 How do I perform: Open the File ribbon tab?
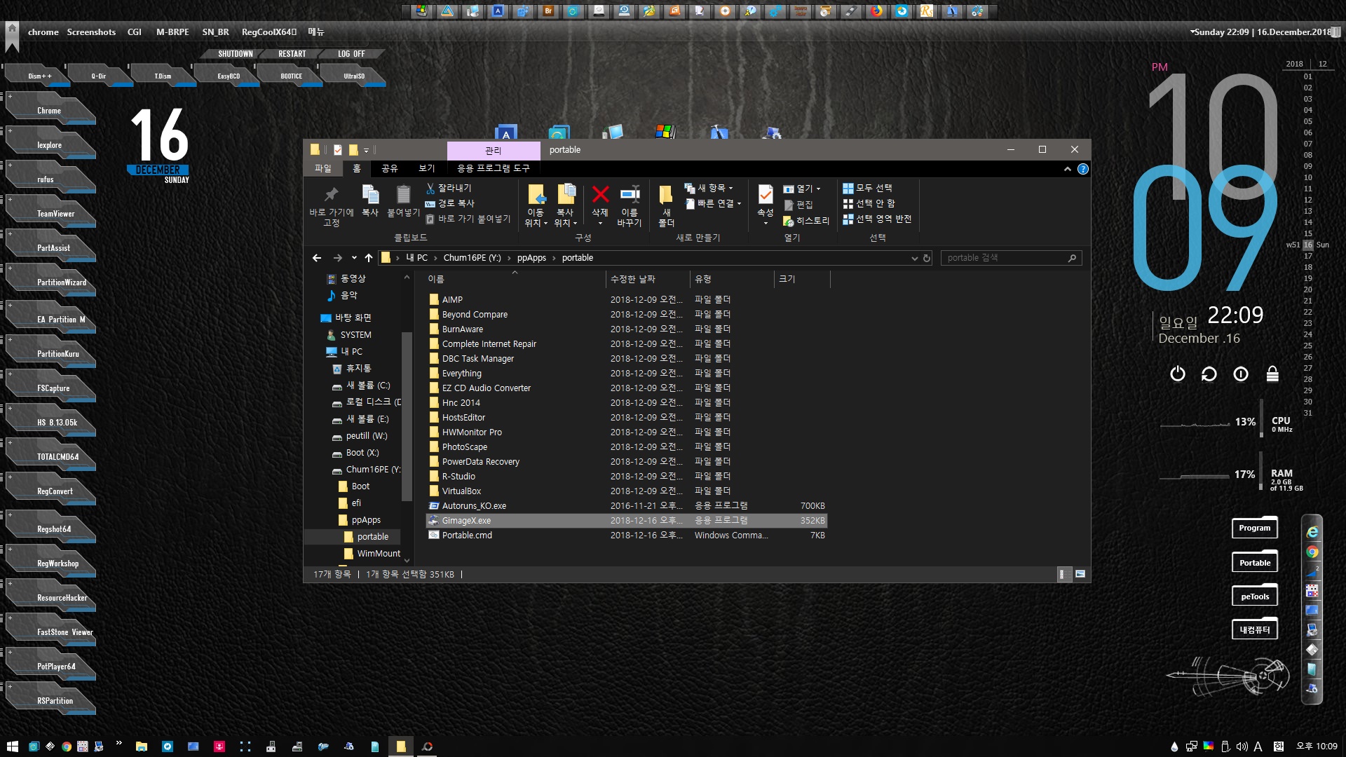(x=323, y=168)
